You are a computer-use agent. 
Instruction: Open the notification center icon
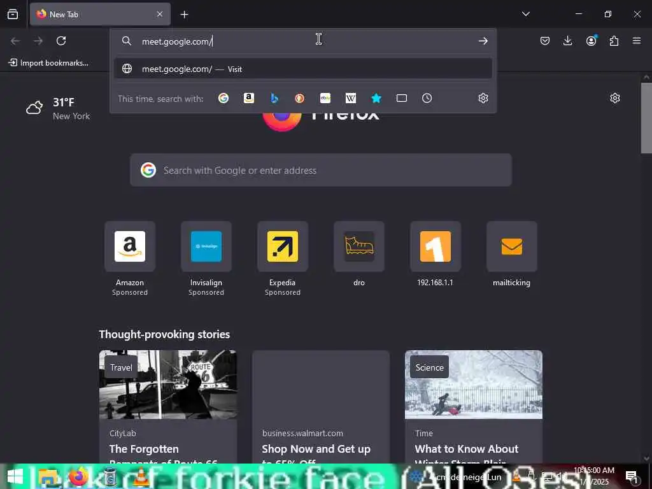tap(632, 476)
